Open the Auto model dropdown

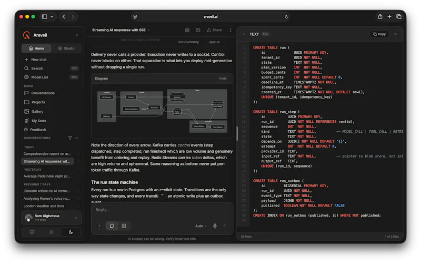(201, 226)
